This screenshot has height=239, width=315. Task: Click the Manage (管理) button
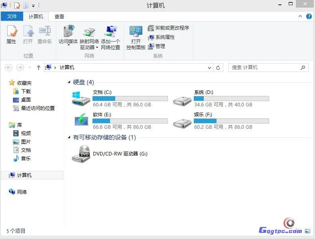(156, 46)
